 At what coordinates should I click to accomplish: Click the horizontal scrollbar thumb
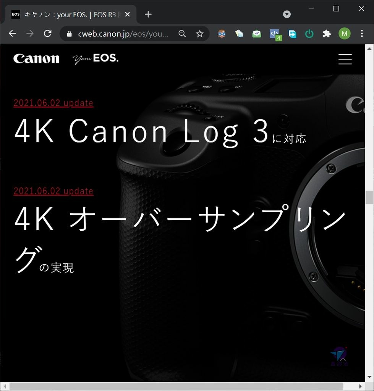[x=176, y=386]
